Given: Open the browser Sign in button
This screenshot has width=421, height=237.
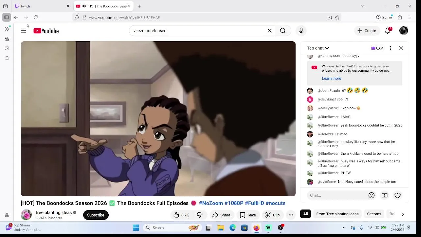Looking at the screenshot, I should [x=384, y=17].
